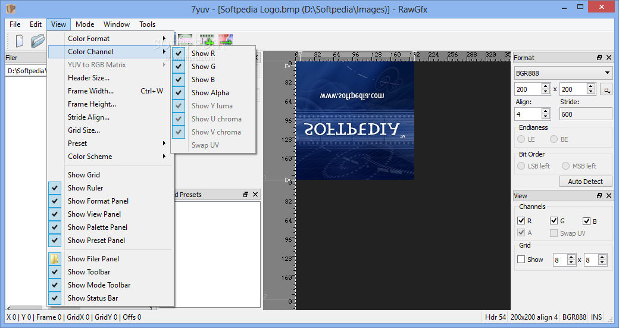
Task: Open the File menu
Action: click(x=15, y=24)
